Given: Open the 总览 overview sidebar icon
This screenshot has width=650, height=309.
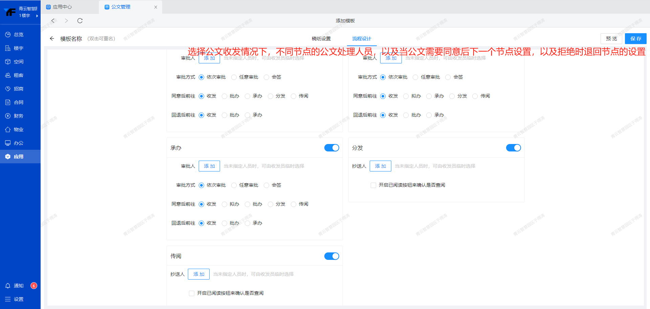Looking at the screenshot, I should [8, 35].
